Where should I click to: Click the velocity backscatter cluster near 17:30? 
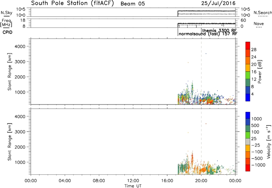click(x=183, y=168)
